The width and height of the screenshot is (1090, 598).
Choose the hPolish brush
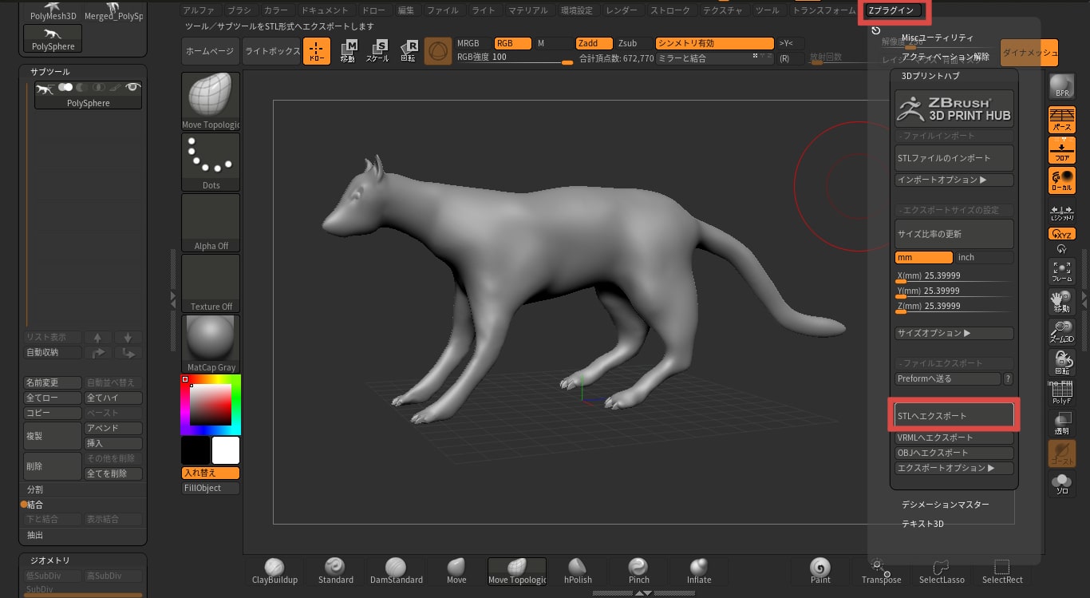click(578, 571)
